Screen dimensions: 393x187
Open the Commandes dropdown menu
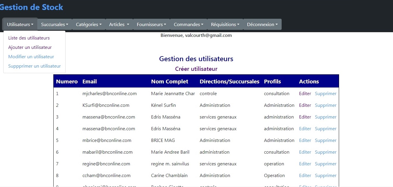tap(188, 25)
